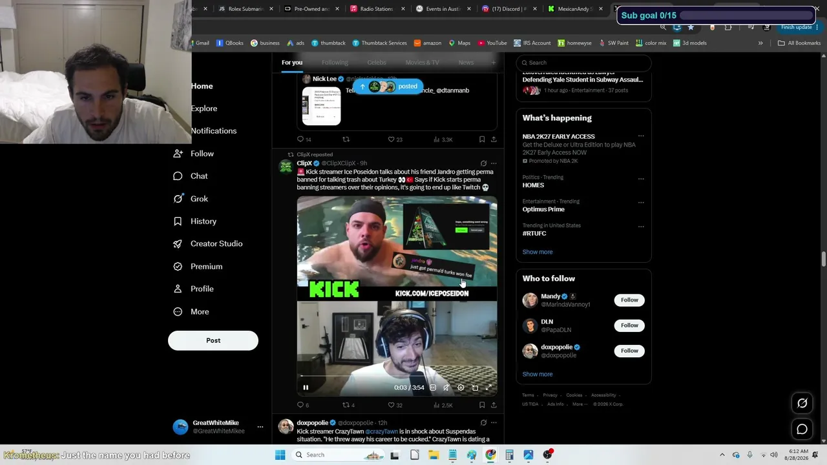Viewport: 827px width, 465px height.
Task: Open options for the #RTUFC trend
Action: [641, 227]
